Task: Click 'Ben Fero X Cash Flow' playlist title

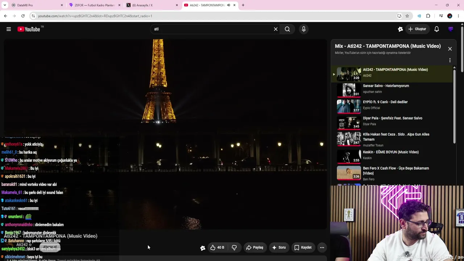Action: pos(396,170)
